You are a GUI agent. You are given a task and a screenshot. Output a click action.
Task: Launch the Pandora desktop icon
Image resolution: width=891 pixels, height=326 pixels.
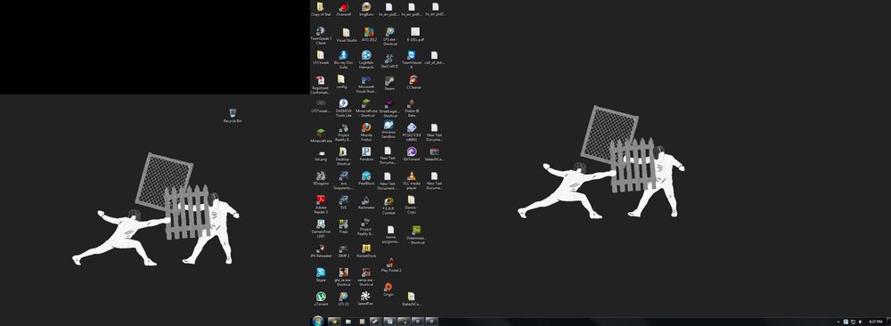[366, 154]
